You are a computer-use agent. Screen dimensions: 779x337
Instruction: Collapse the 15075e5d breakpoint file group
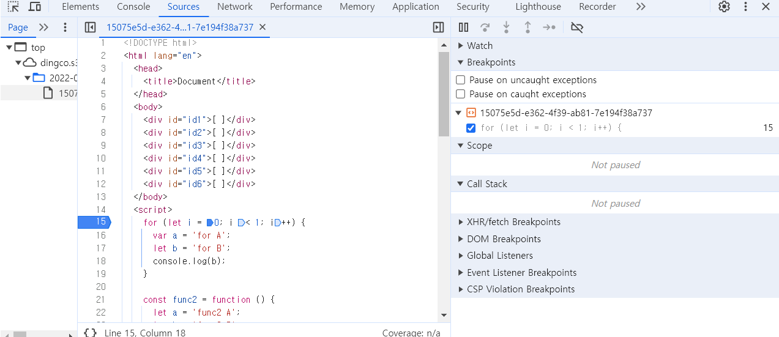point(458,113)
